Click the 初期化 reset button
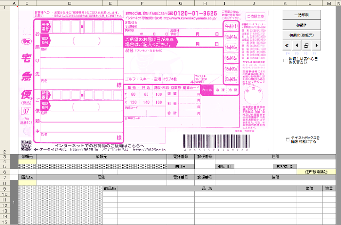 point(302,25)
